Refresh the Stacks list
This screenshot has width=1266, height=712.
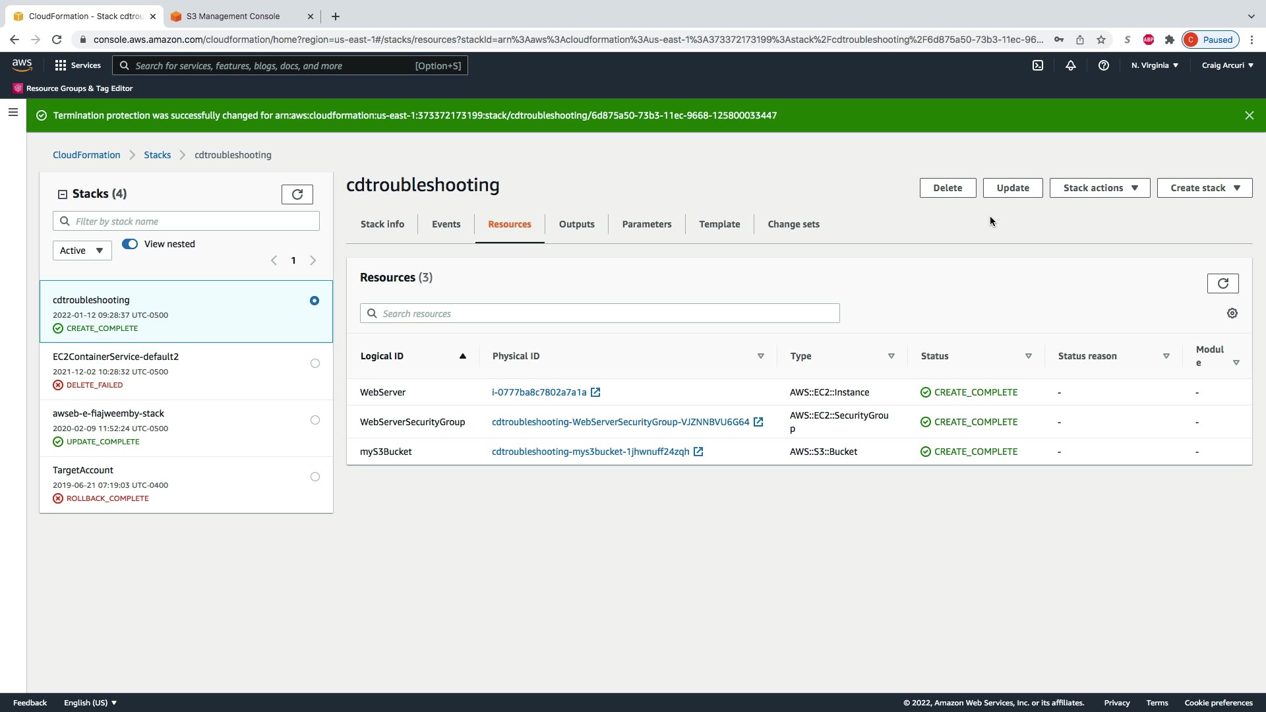(297, 194)
